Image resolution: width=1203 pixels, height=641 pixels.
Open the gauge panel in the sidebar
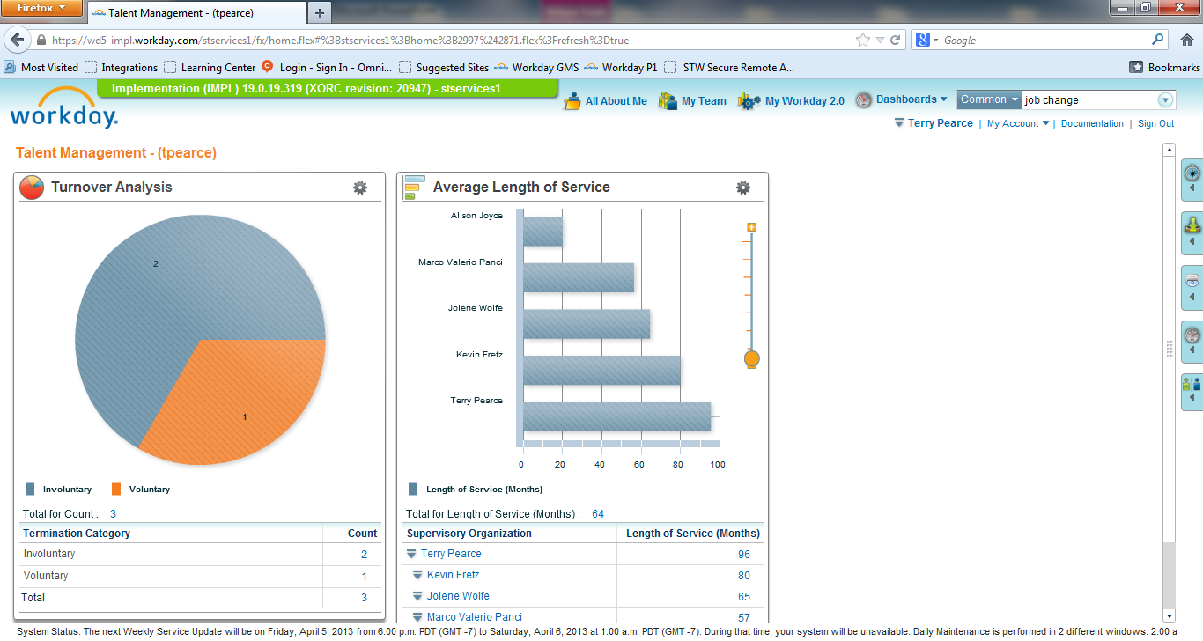point(1192,342)
